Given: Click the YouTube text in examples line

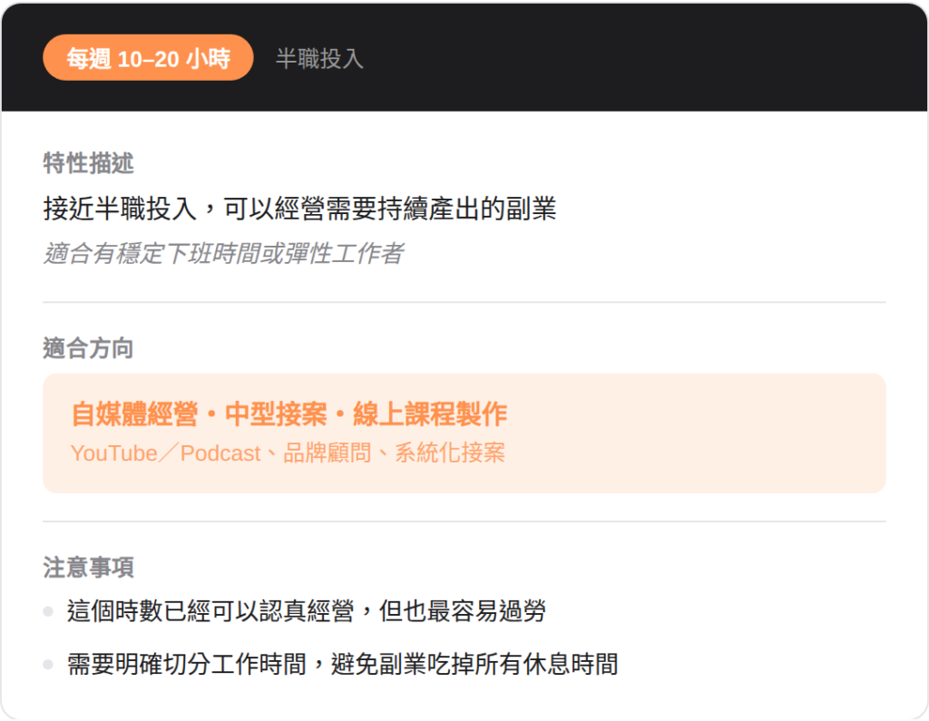Looking at the screenshot, I should (113, 453).
